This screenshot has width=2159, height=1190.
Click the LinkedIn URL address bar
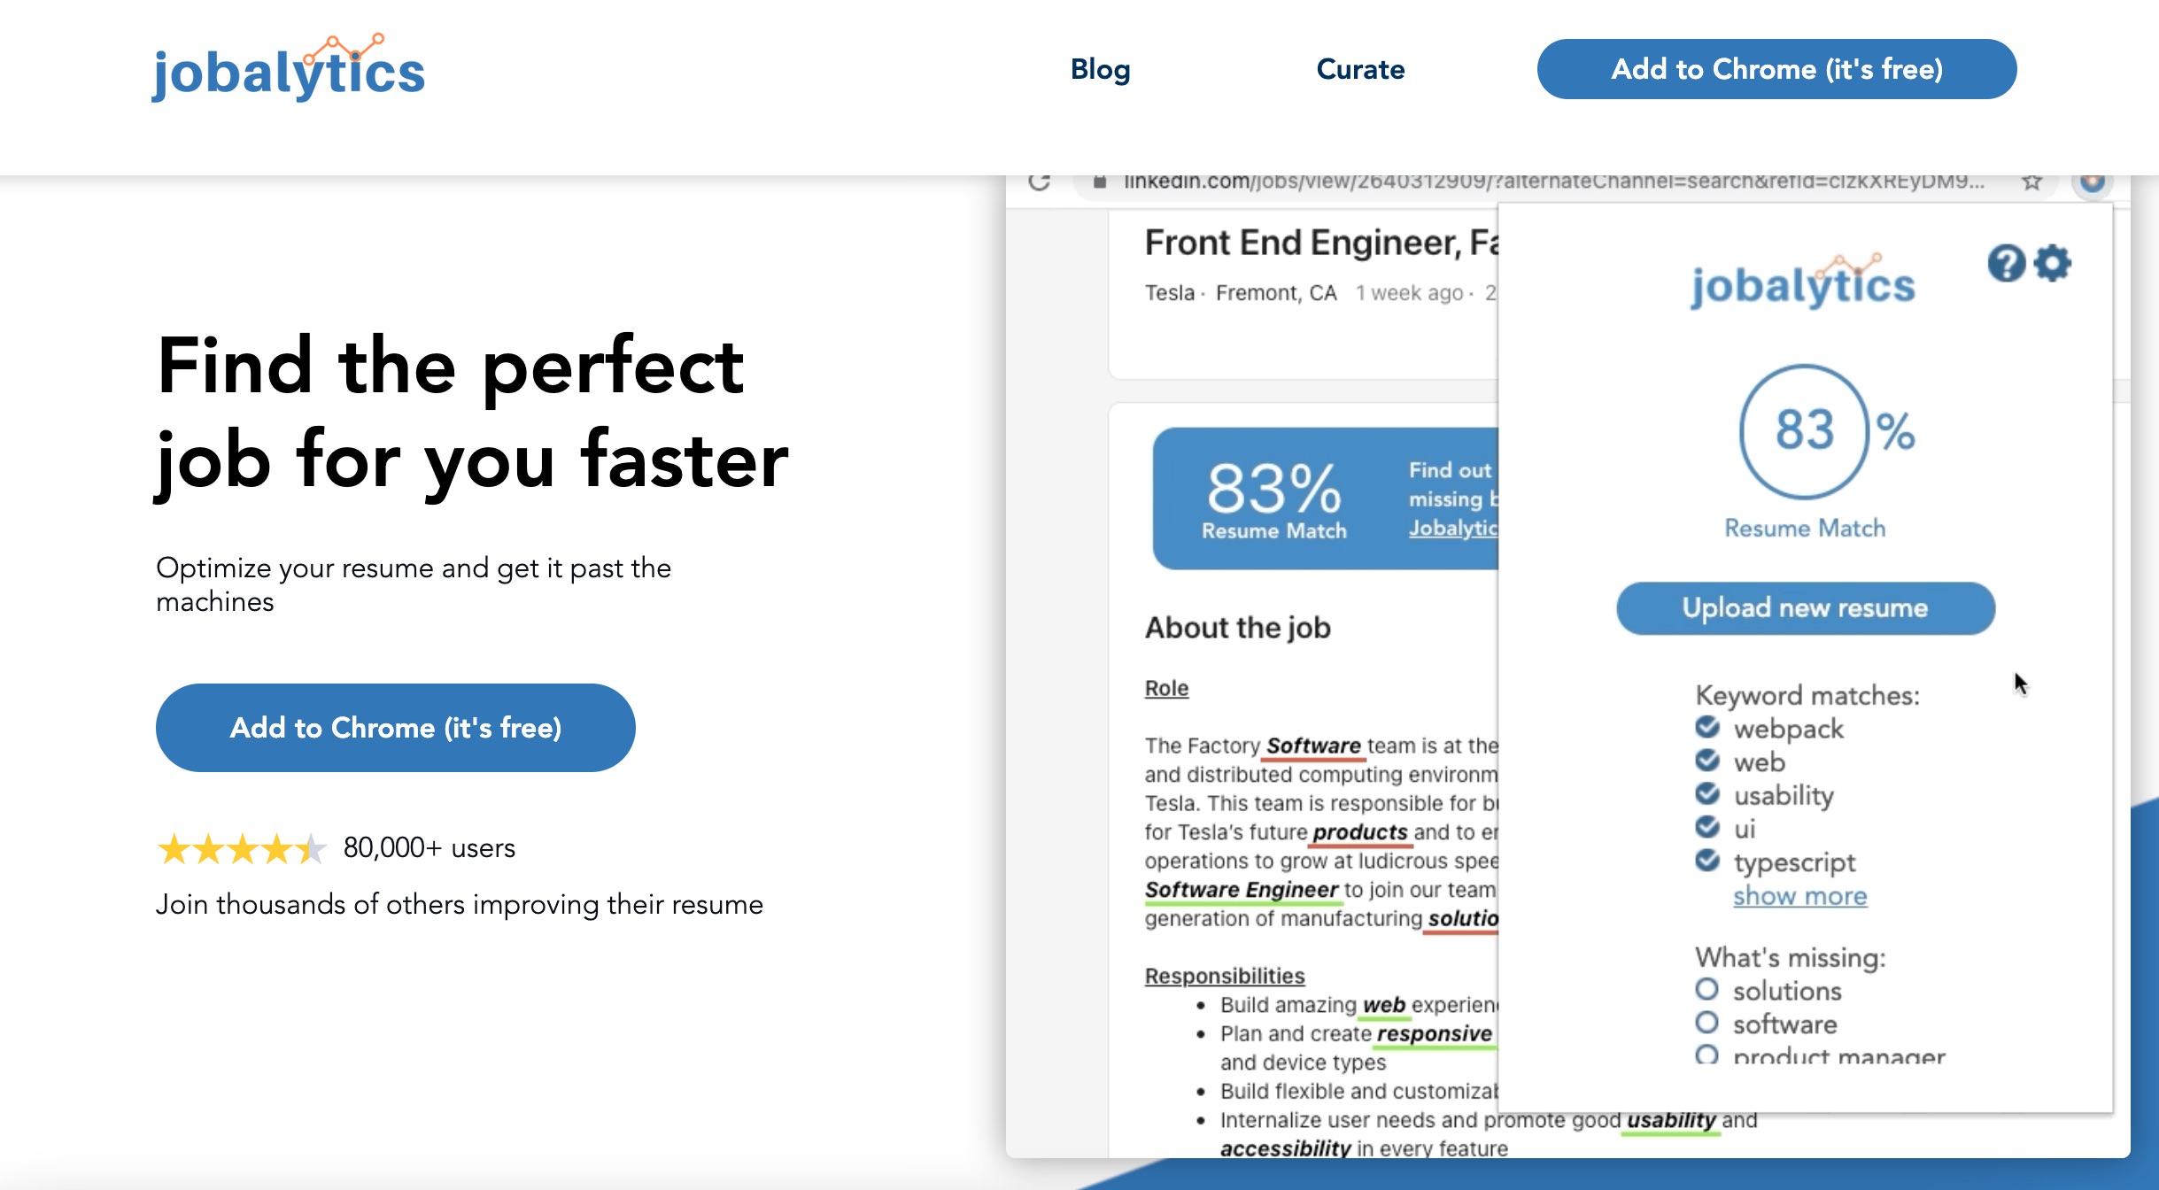point(1550,182)
